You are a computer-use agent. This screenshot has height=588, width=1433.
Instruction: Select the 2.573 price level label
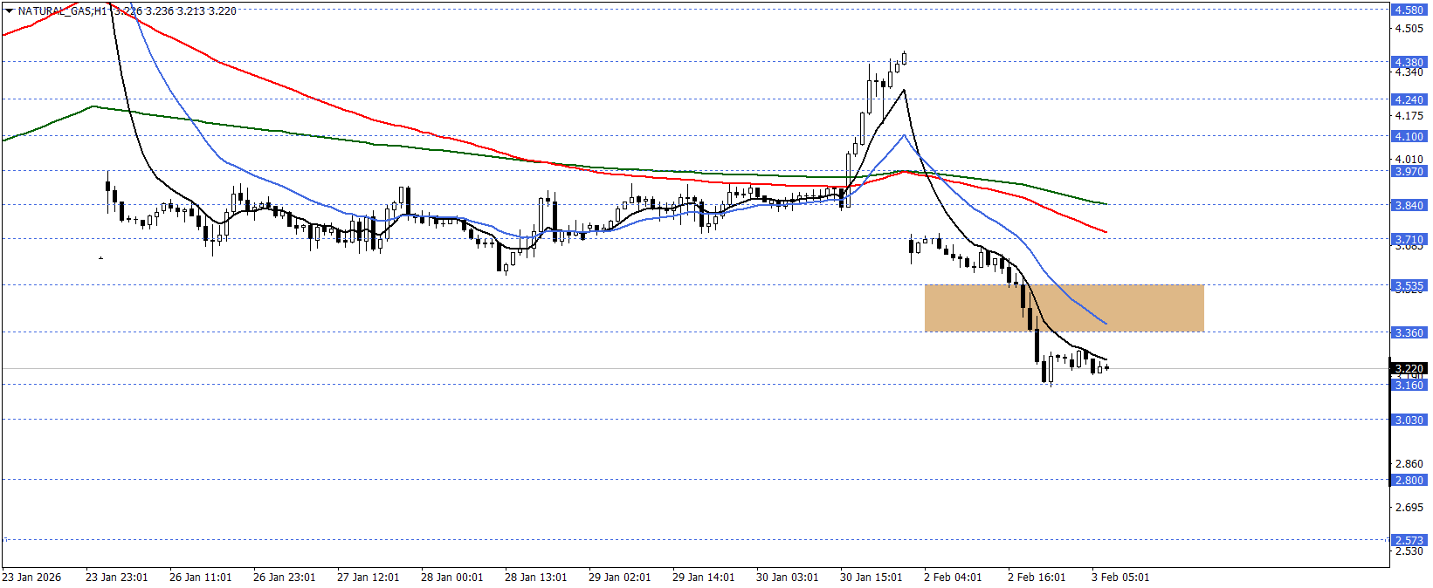pyautogui.click(x=1408, y=540)
